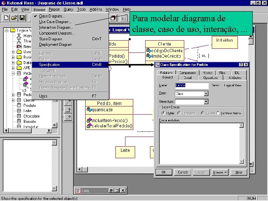Choose Units from Browse menu
268x201 pixels.
(70, 96)
